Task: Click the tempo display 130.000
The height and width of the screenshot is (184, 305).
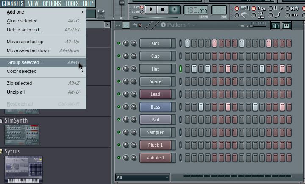Action: (196, 10)
